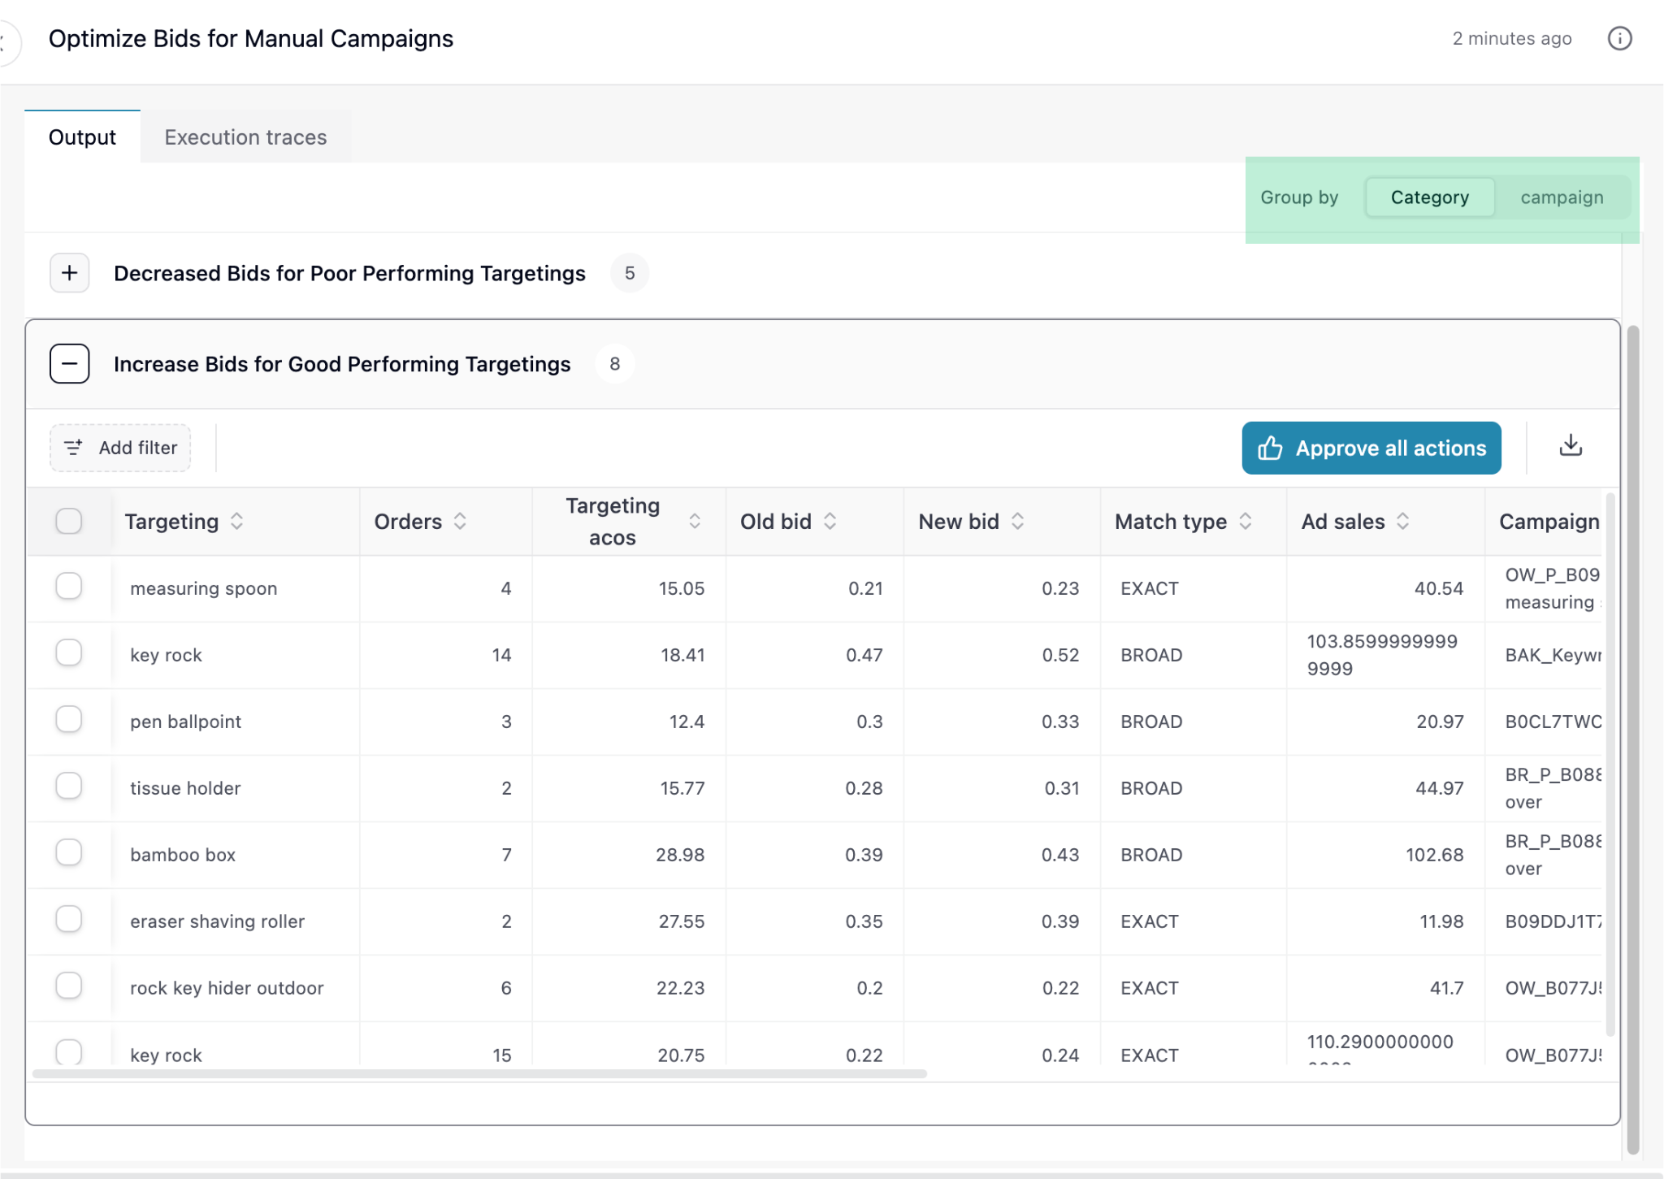
Task: Expand Decreased Bids for Poor Performing Targetings
Action: pyautogui.click(x=70, y=273)
